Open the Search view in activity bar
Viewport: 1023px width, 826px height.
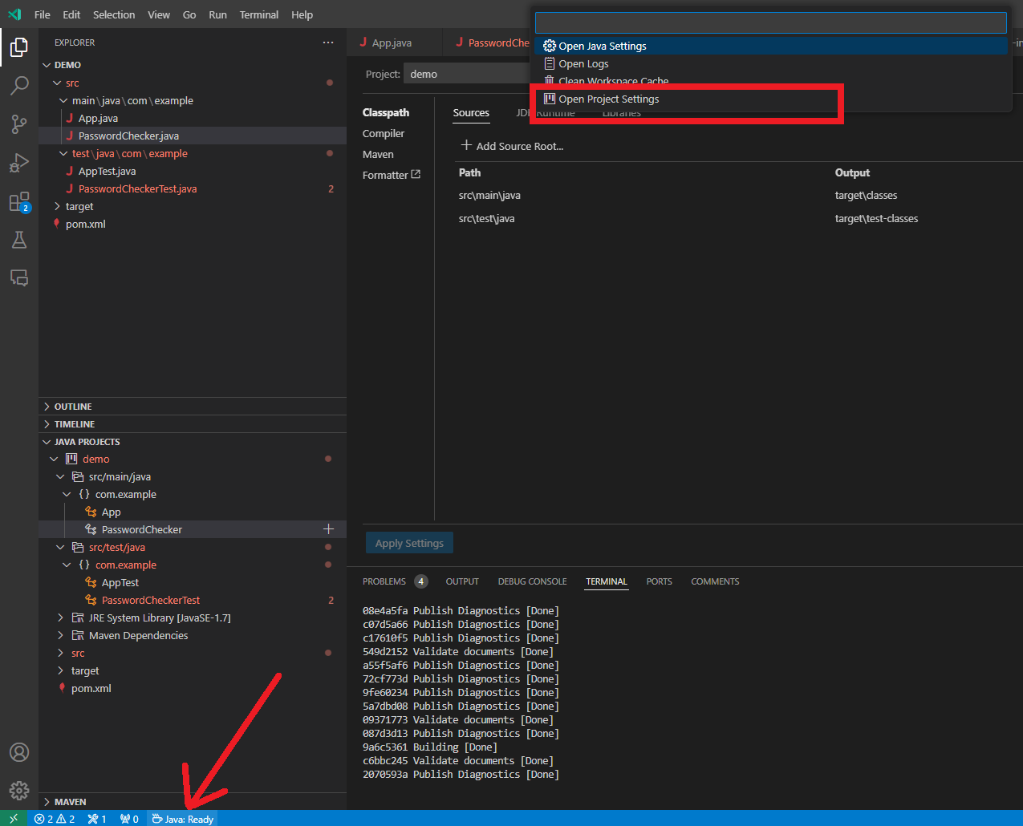point(19,86)
